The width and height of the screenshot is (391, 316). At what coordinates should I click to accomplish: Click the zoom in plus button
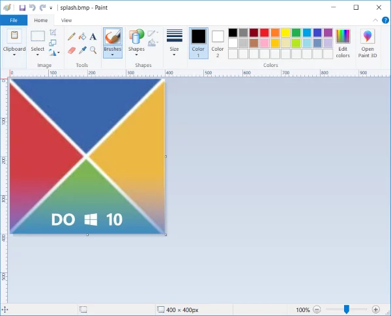pyautogui.click(x=376, y=310)
